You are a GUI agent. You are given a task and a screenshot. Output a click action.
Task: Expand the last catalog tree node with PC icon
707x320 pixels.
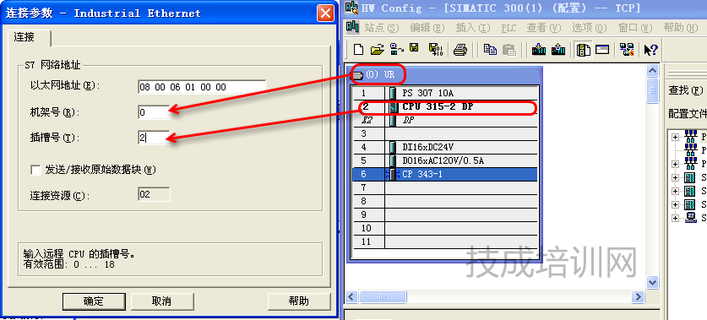675,218
